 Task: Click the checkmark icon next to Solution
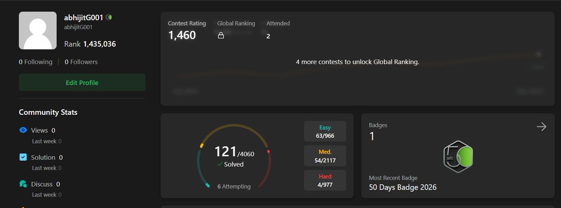[23, 157]
